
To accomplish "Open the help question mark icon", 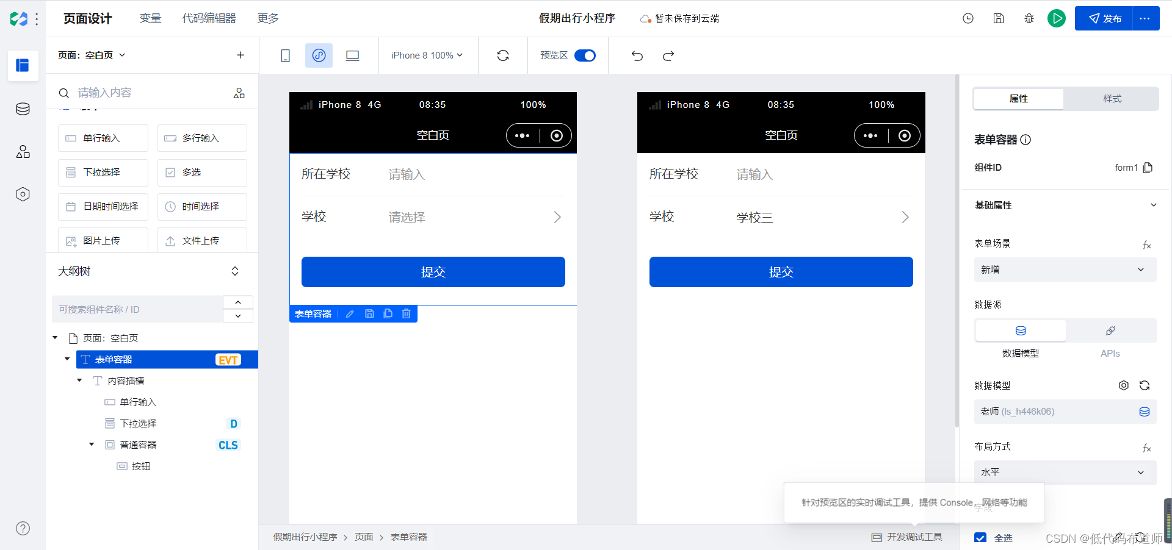I will tap(23, 529).
